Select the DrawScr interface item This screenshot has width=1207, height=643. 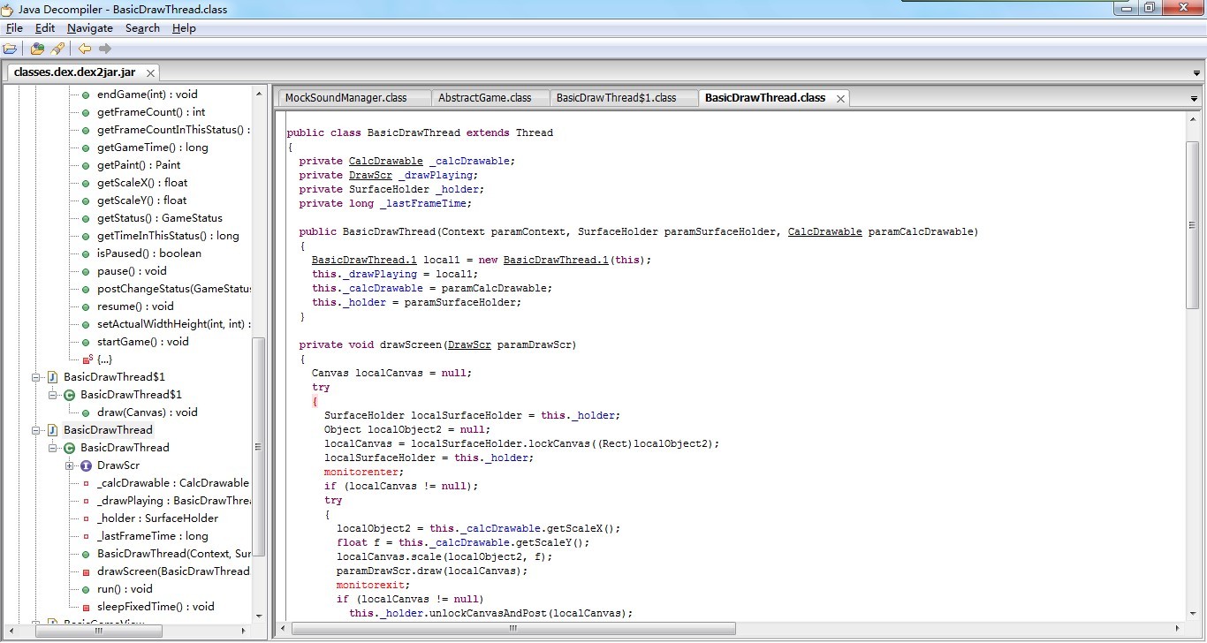[x=118, y=465]
